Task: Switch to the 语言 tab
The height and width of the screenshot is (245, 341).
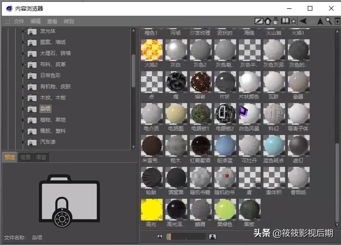Action: (41, 157)
